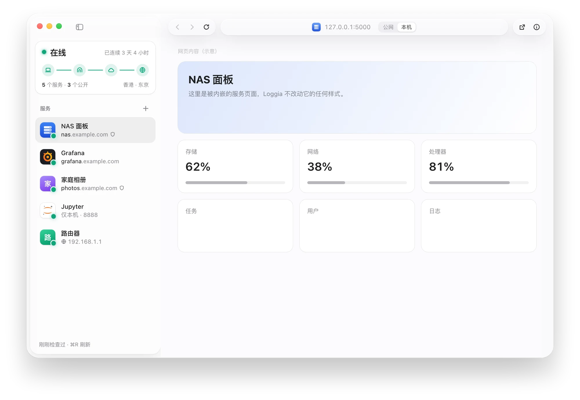Click the purple 家 icon for 家庭相册
580x400 pixels.
(x=48, y=184)
